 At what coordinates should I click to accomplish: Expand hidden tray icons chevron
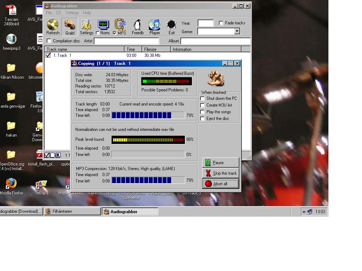pos(304,212)
